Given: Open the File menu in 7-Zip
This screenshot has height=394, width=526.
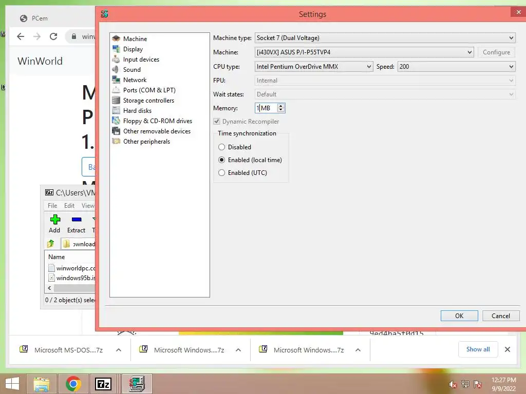Looking at the screenshot, I should click(52, 206).
